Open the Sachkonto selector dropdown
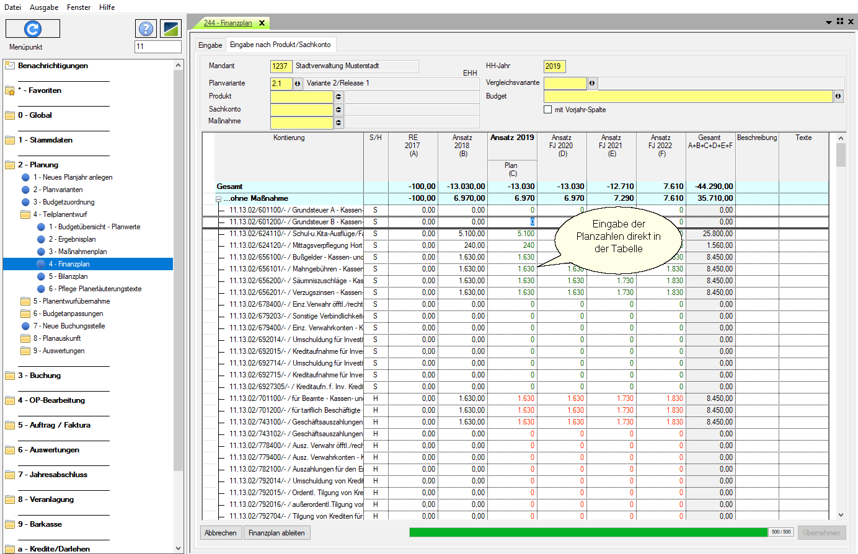Viewport: 858px width, 554px height. 338,110
